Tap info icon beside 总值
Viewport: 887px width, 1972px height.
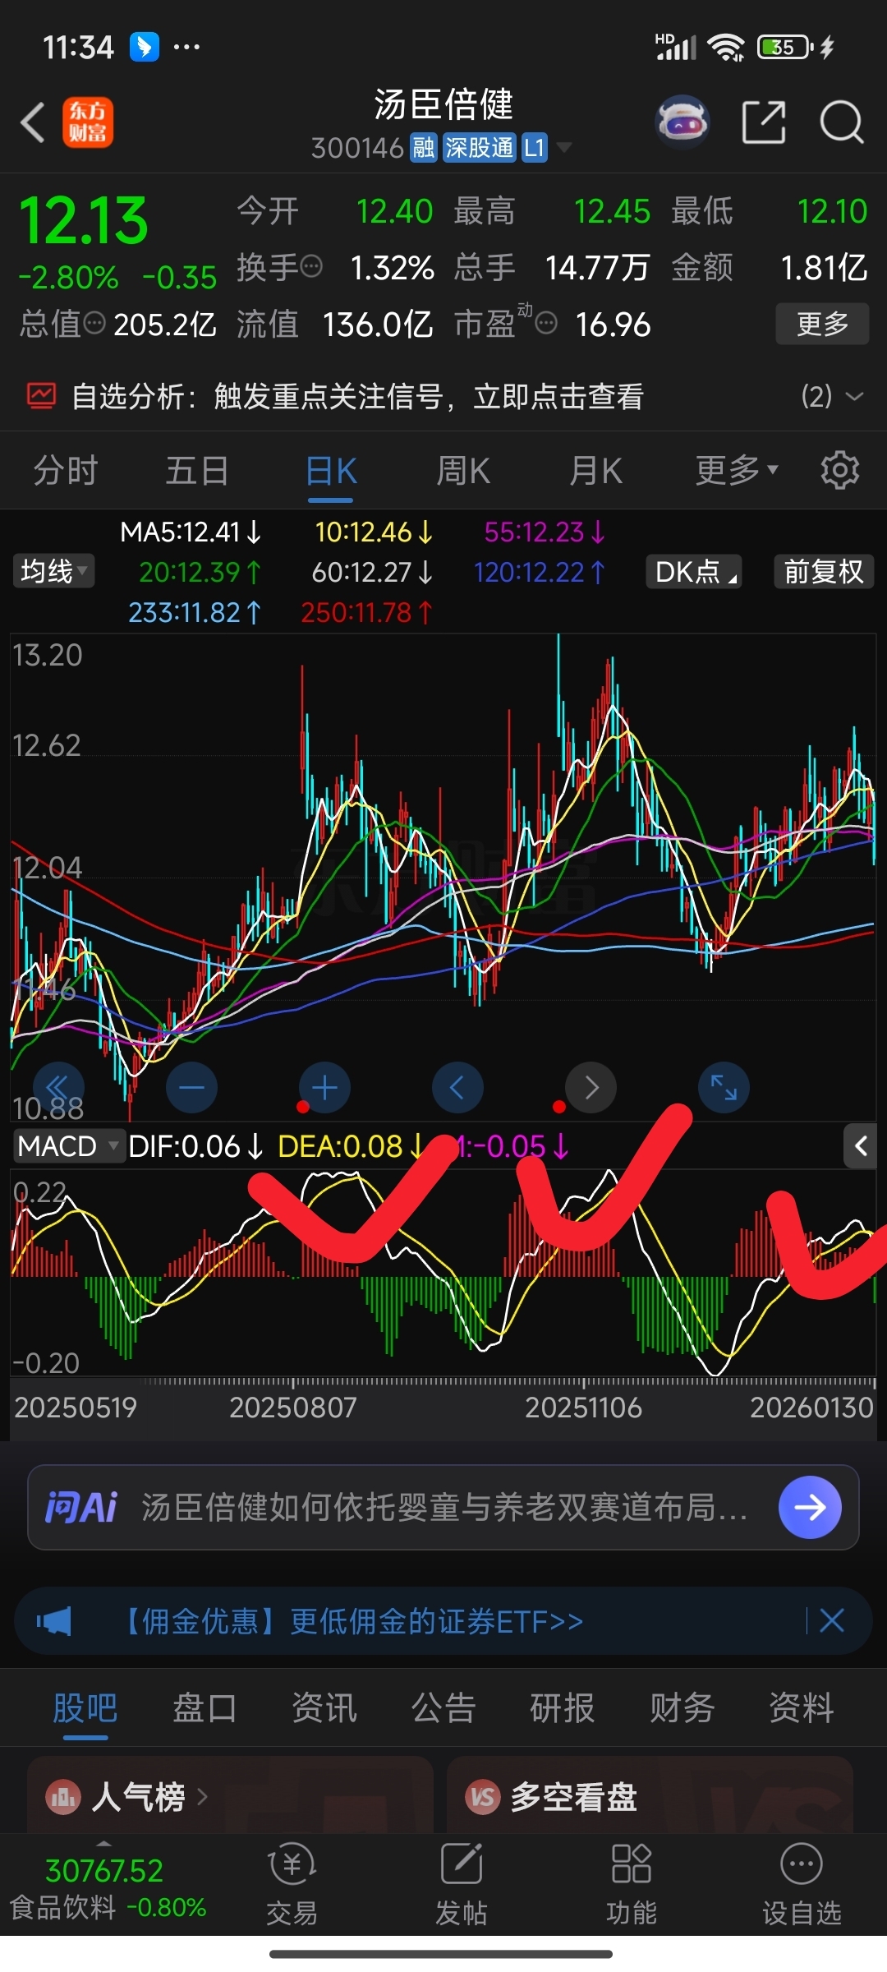tap(94, 323)
